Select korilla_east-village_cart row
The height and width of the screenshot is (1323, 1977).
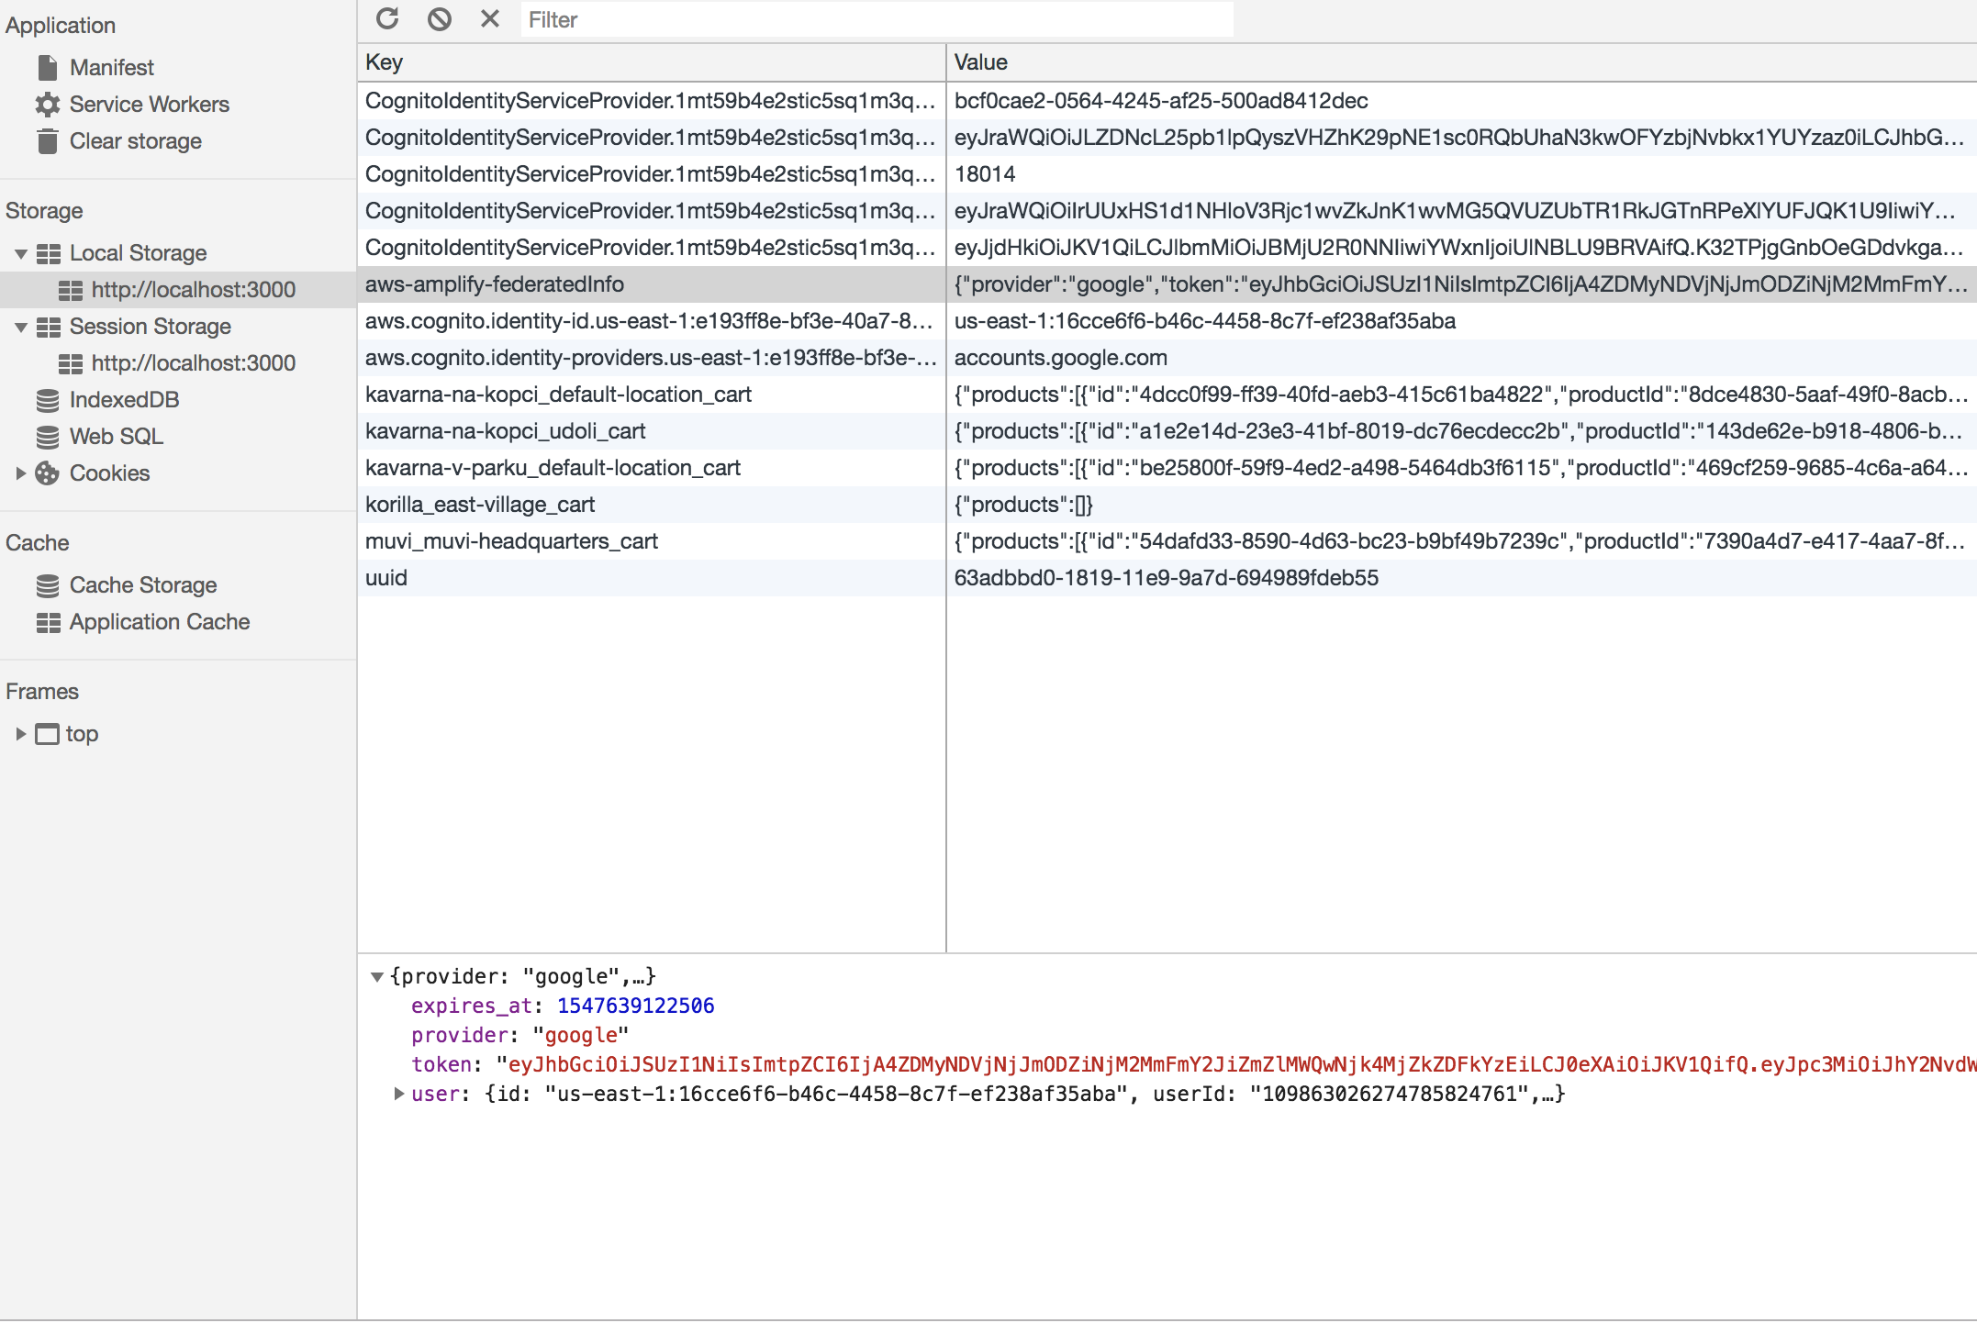point(480,504)
